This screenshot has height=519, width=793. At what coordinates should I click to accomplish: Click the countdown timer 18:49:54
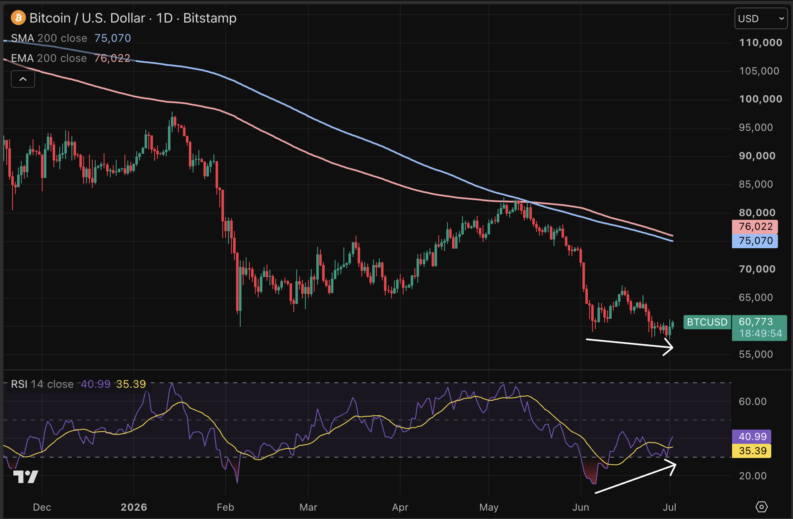760,333
